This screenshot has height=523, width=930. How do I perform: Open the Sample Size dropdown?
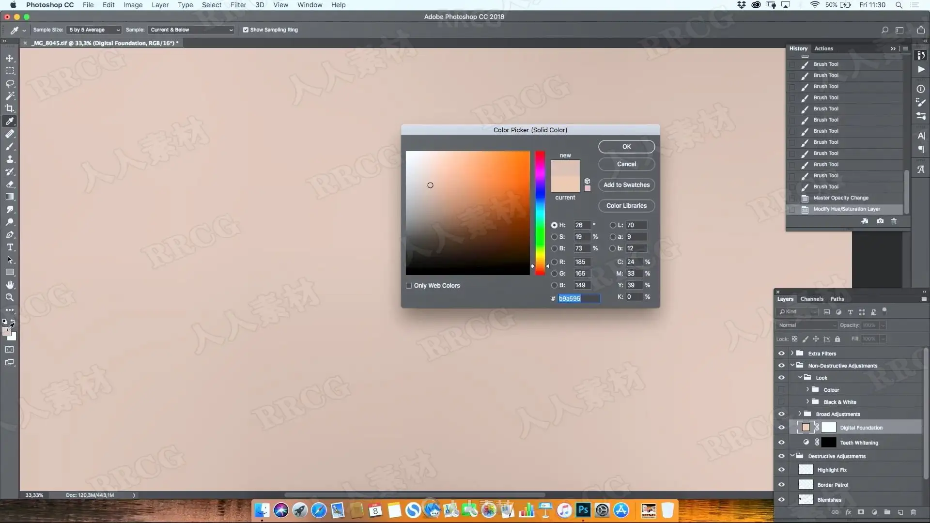coord(94,30)
